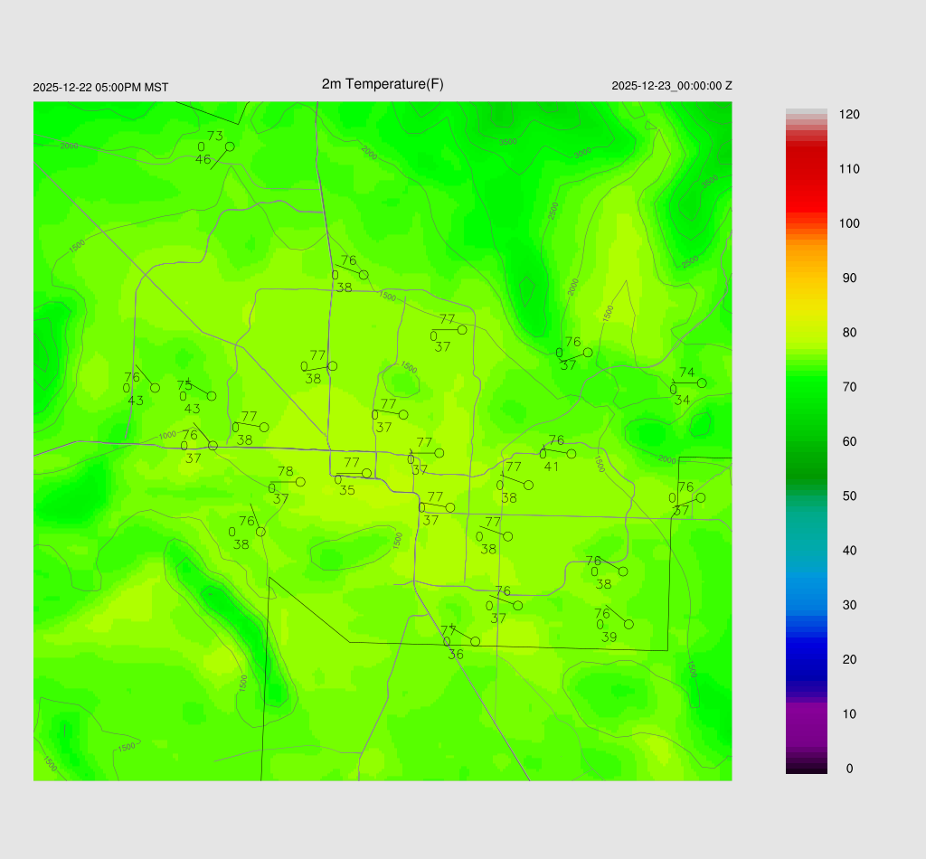The width and height of the screenshot is (926, 859).
Task: Click the 1000 elevation contour label
Action: click(167, 436)
